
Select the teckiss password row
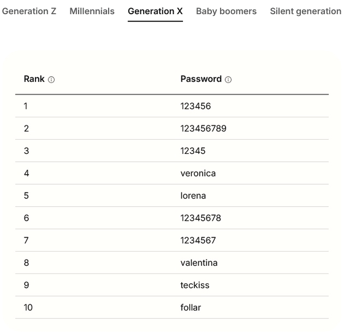[194, 285]
